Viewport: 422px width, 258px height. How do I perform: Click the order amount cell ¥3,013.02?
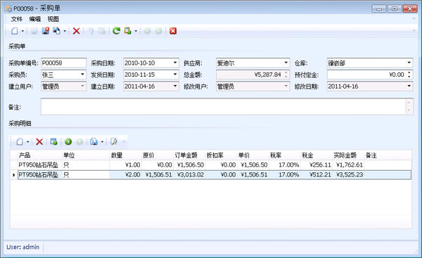coord(189,175)
